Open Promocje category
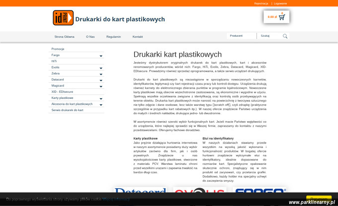The height and width of the screenshot is (206, 338). pos(58,49)
